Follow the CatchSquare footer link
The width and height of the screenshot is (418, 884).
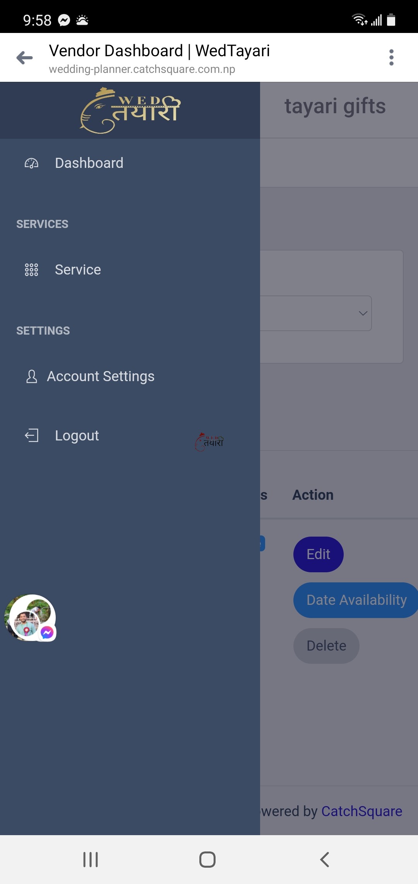pyautogui.click(x=361, y=811)
